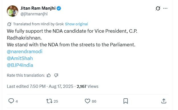The height and width of the screenshot is (110, 178).
Task: Bookmark this post
Action: click(126, 101)
